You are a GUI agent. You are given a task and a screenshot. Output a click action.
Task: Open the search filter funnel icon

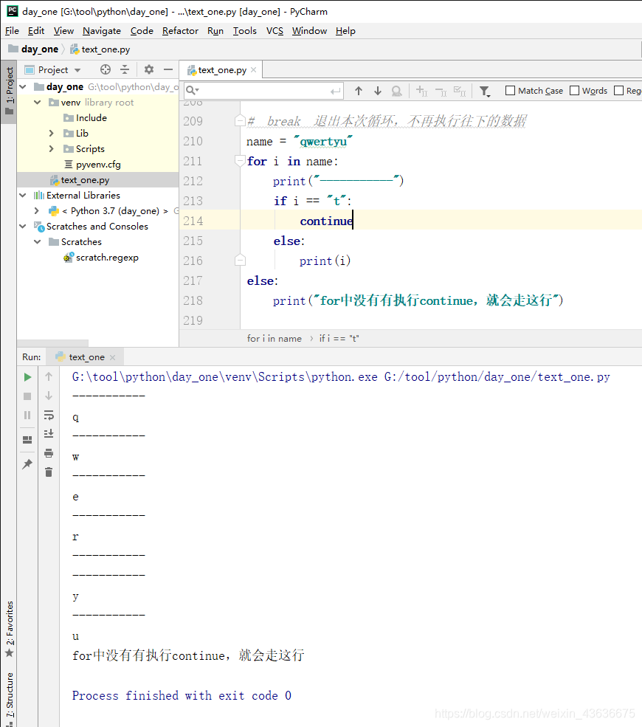pos(485,92)
